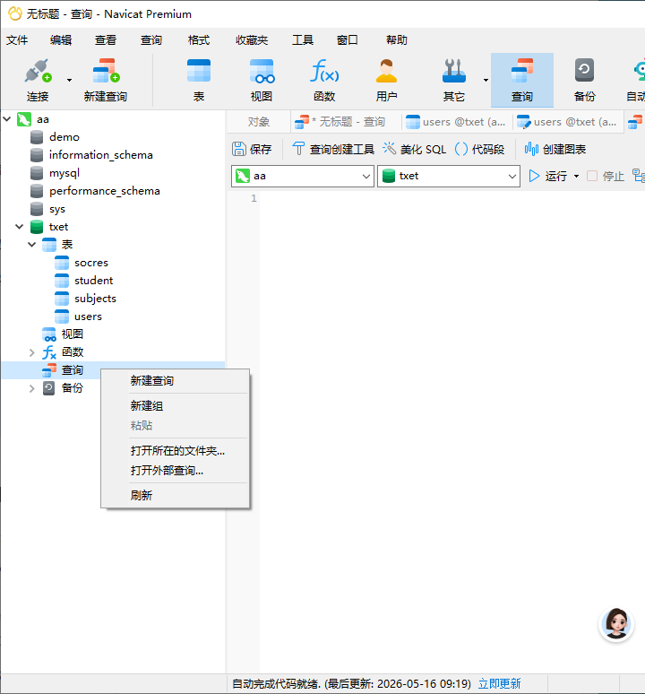
Task: Open the User (用户) toolbar icon
Action: [386, 71]
